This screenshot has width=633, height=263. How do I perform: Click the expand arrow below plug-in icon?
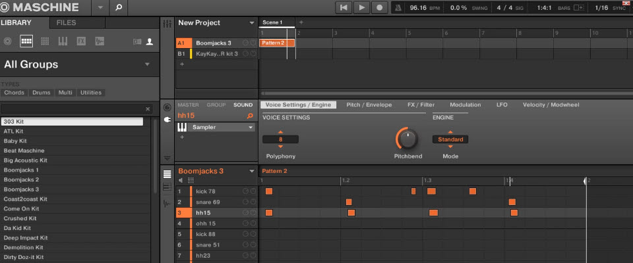click(x=167, y=158)
